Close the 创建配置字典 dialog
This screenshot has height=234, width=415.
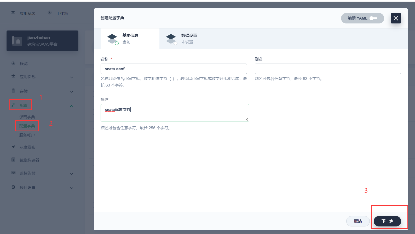click(396, 18)
